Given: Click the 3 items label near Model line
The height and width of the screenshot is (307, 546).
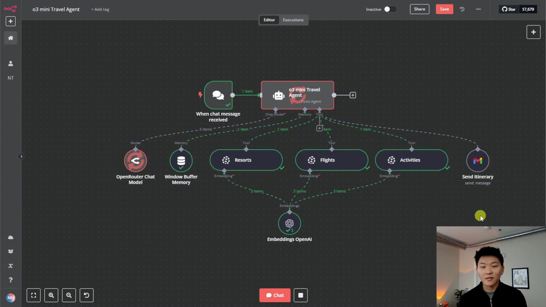Looking at the screenshot, I should [x=205, y=129].
